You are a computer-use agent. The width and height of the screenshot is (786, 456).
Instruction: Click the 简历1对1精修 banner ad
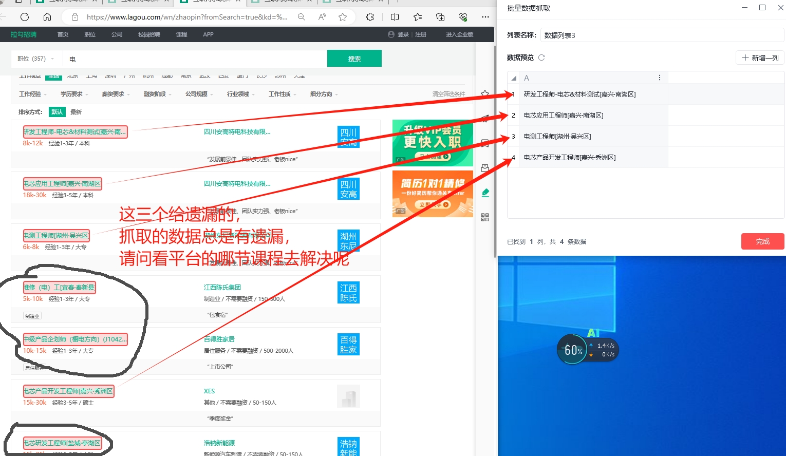[x=433, y=194]
